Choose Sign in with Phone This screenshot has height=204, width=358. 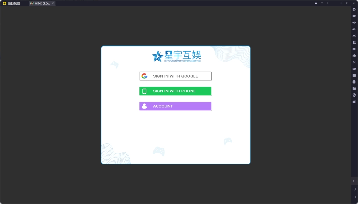point(176,91)
